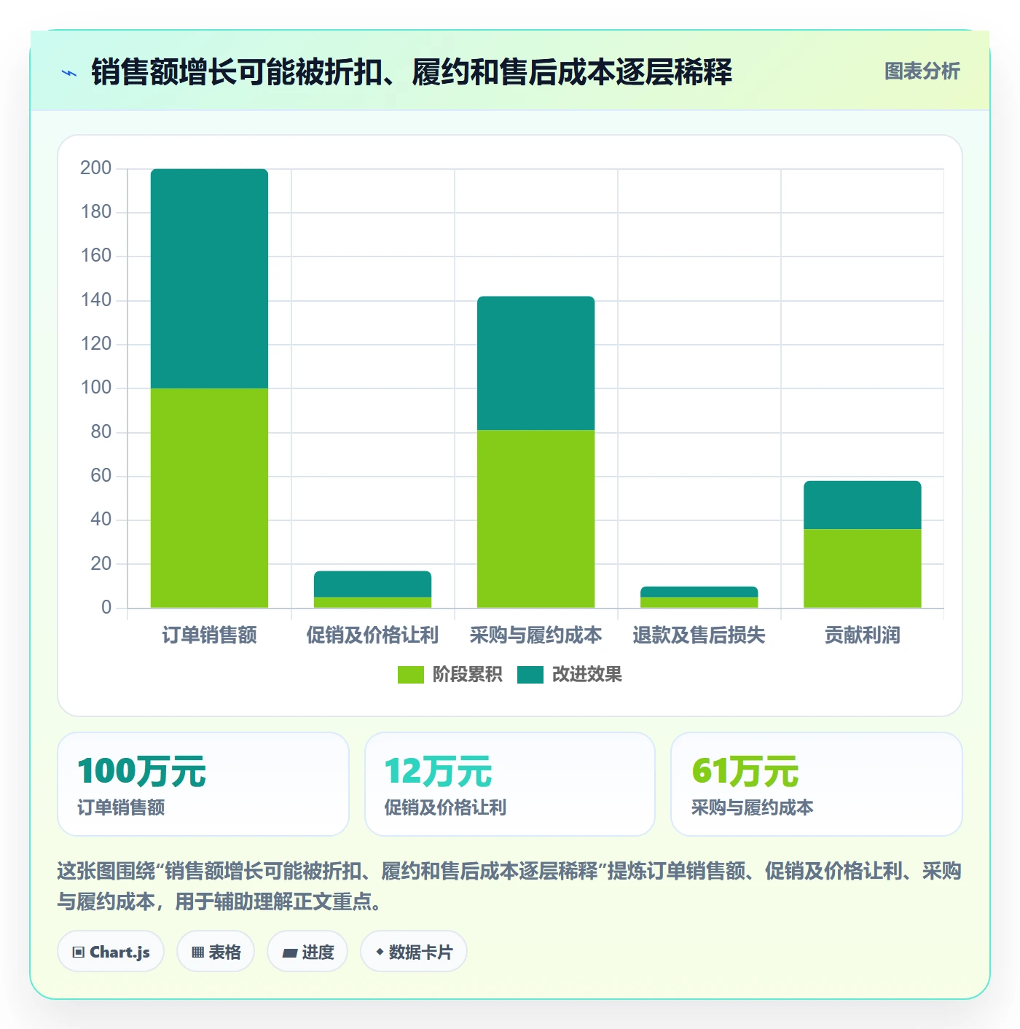Click the 促销及价格让利 x-axis label
The width and height of the screenshot is (1020, 1029).
pyautogui.click(x=372, y=635)
